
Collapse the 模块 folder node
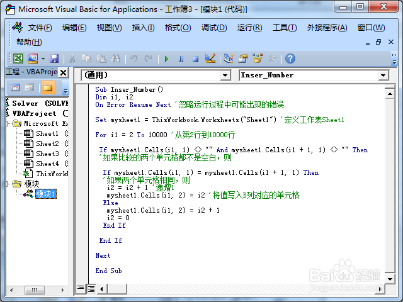pos(8,184)
